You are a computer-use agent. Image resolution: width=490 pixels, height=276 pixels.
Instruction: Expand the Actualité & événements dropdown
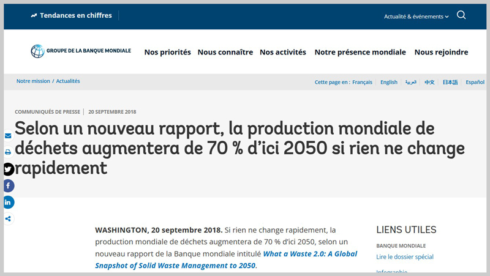tap(416, 17)
